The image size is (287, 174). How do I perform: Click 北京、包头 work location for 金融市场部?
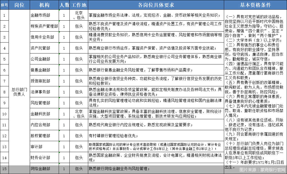tap(79, 15)
